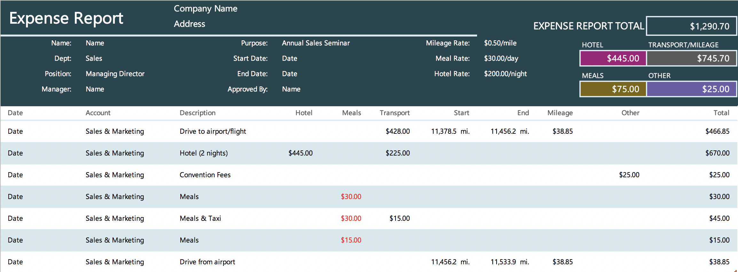
Task: Select the $0.50/mile mileage rate value
Action: click(x=500, y=43)
